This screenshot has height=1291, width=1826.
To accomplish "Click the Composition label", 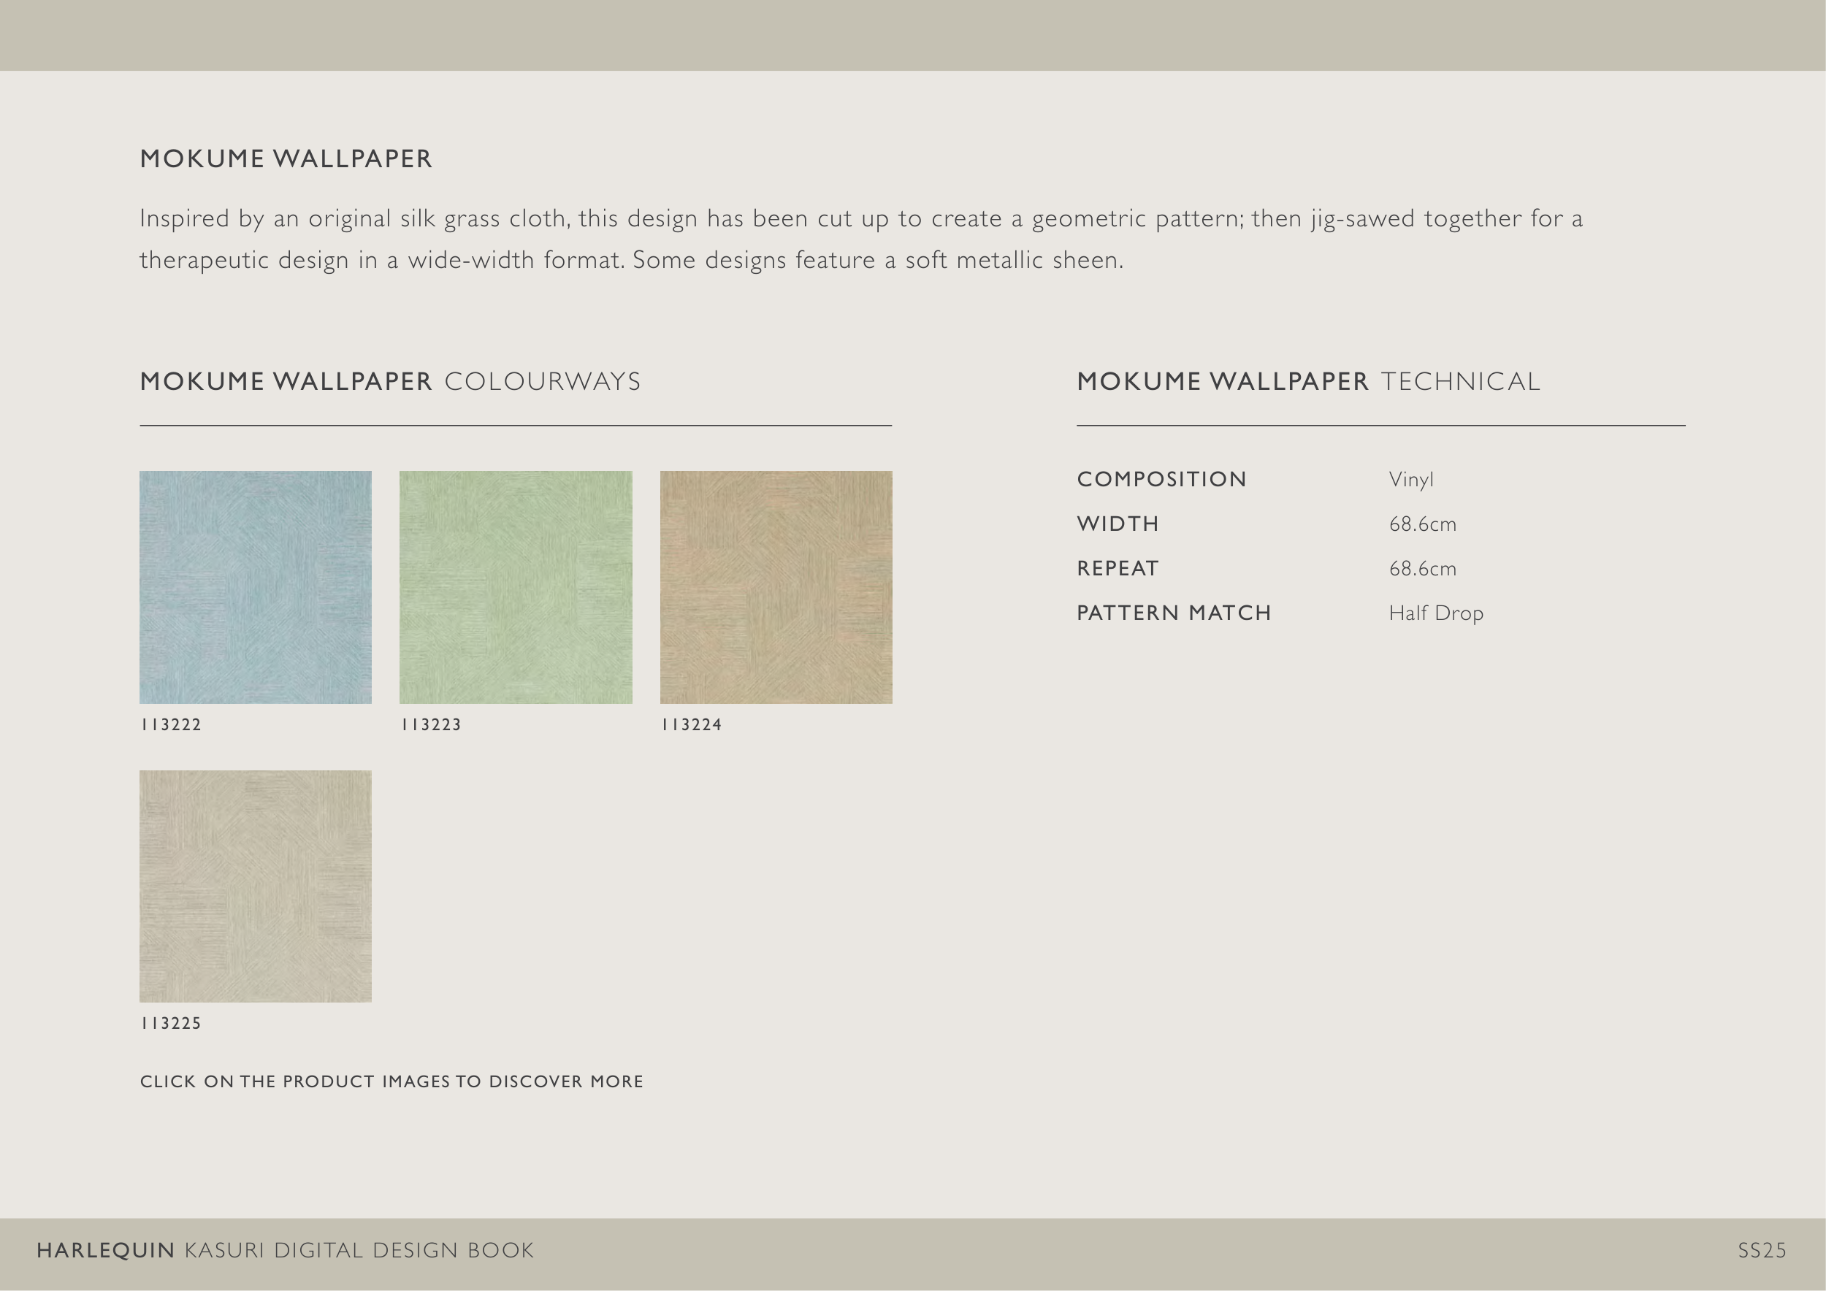I will pos(1161,479).
